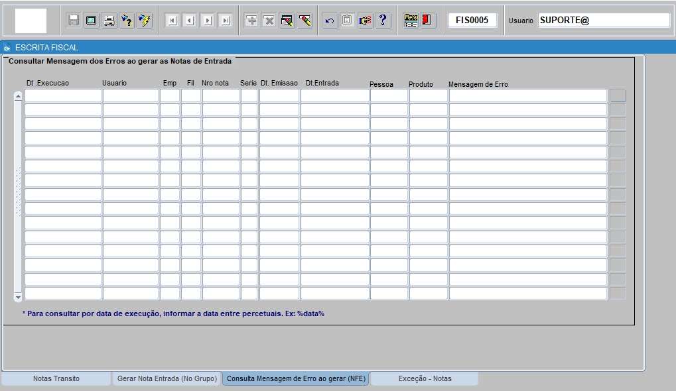Switch to Notas Transito tab
Image resolution: width=676 pixels, height=391 pixels.
click(x=56, y=378)
